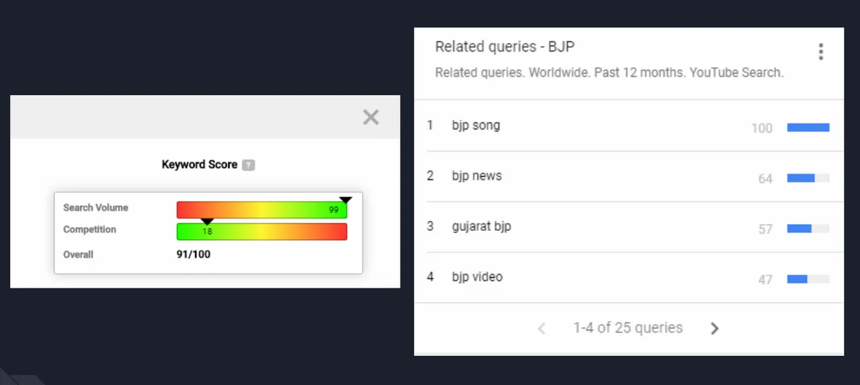Open the 'bjp song' related query

[x=476, y=125]
